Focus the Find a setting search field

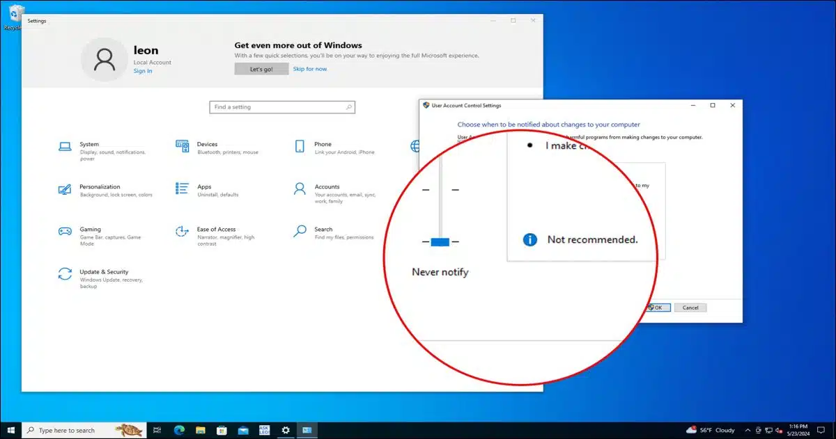tap(282, 107)
